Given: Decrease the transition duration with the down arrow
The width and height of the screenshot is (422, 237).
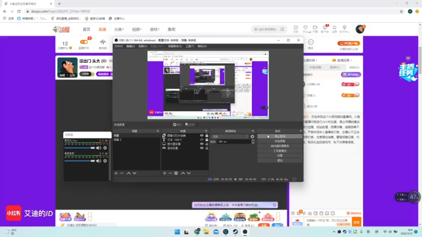Looking at the screenshot, I should [x=253, y=143].
